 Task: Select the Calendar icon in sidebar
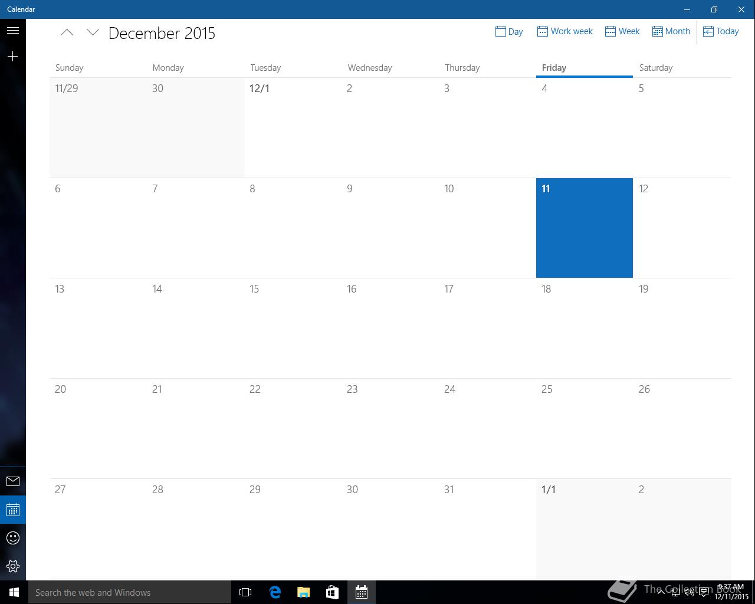pyautogui.click(x=13, y=510)
